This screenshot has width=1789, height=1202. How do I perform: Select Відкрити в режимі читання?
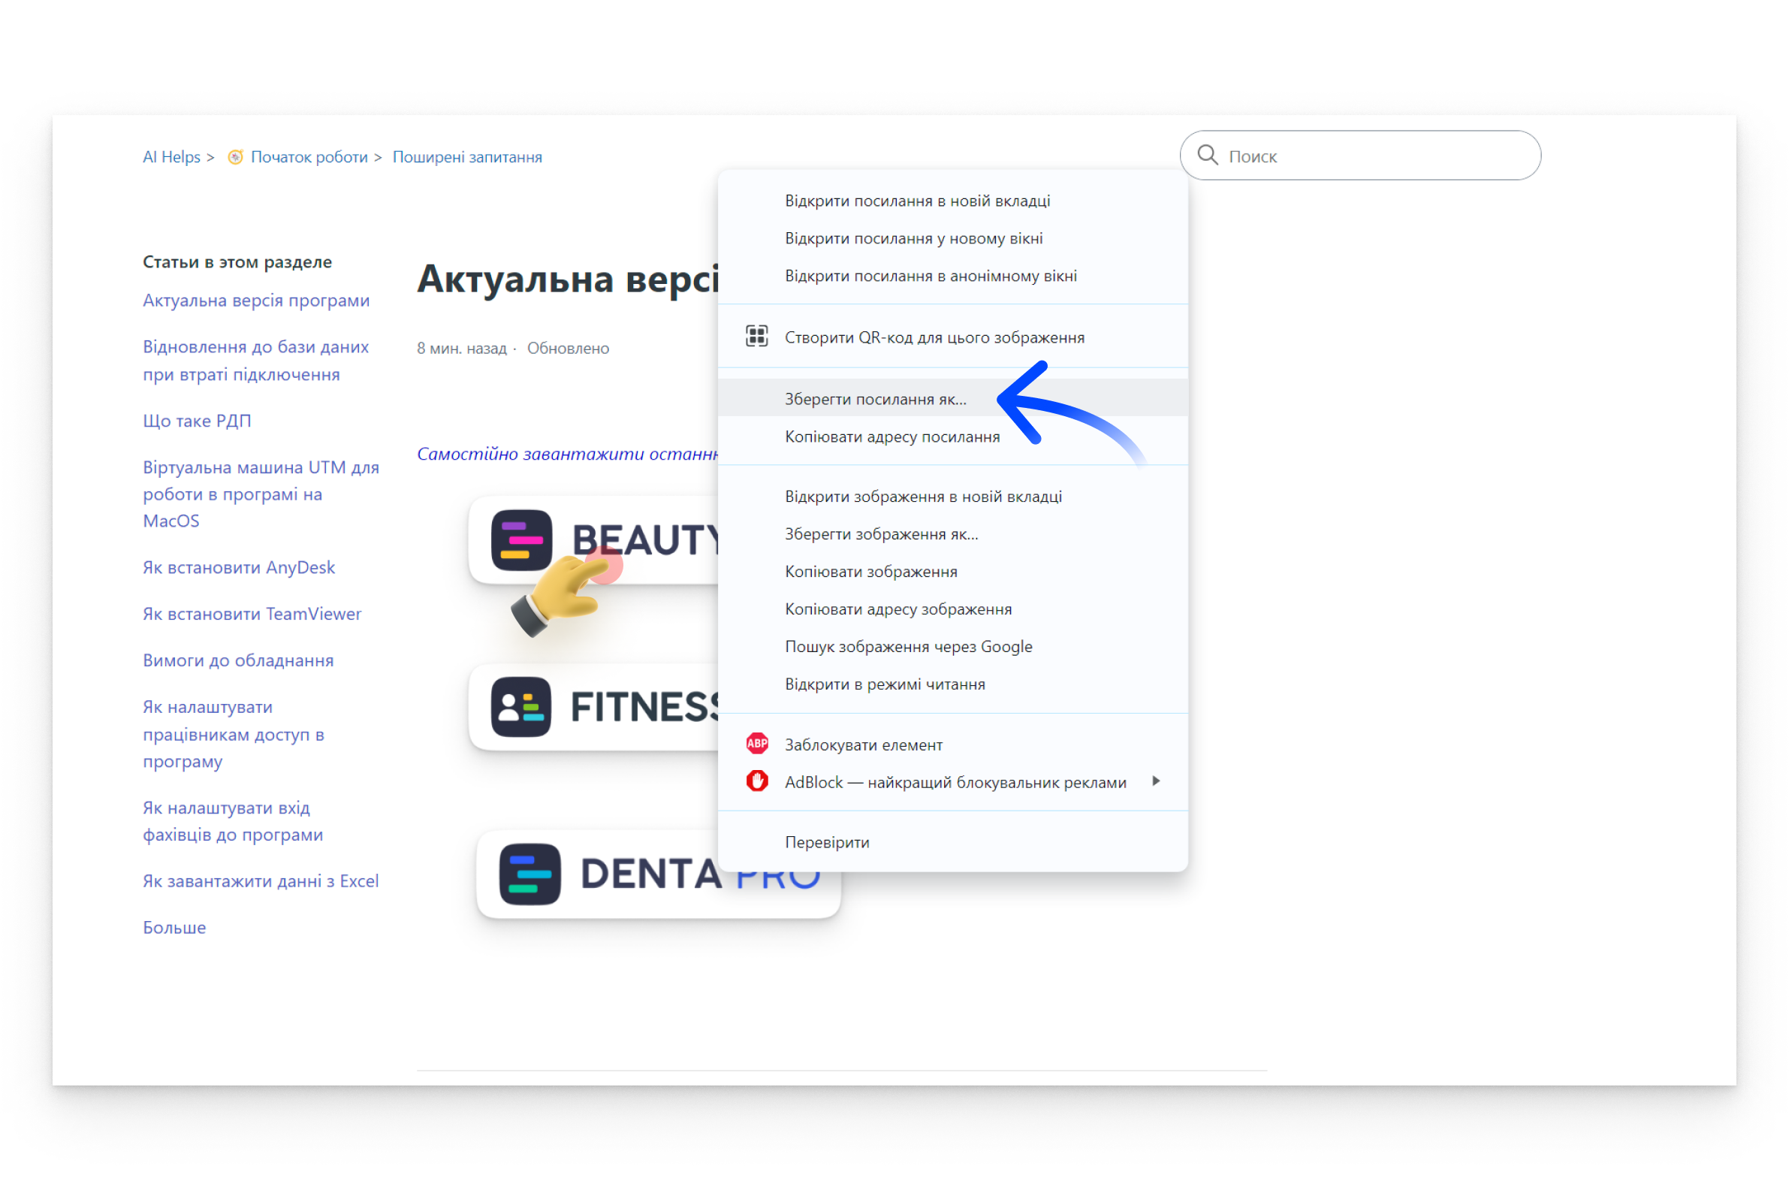(952, 684)
